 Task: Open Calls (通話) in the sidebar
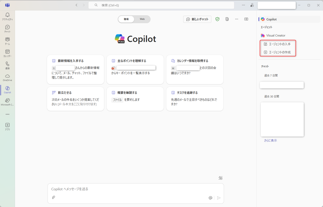[8, 65]
